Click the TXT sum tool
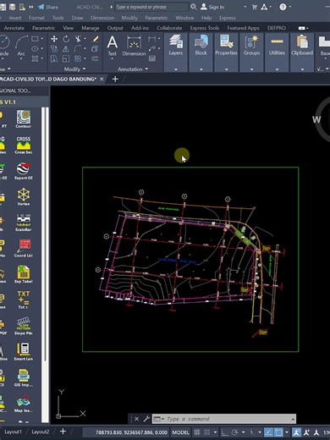This screenshot has width=330, height=440. point(24,300)
